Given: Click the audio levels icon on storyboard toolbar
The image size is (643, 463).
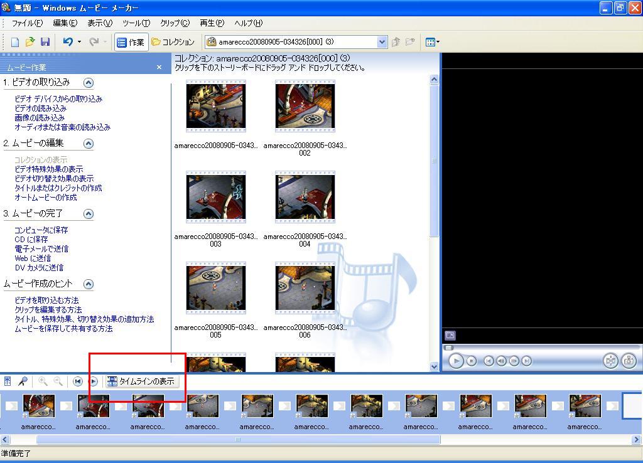Looking at the screenshot, I should (x=8, y=381).
